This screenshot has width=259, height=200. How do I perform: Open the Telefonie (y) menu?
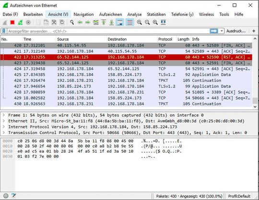(182, 14)
